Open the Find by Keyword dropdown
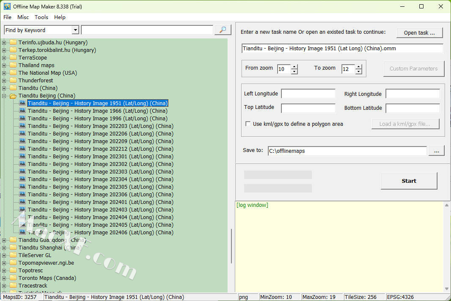451x301 pixels. click(75, 30)
